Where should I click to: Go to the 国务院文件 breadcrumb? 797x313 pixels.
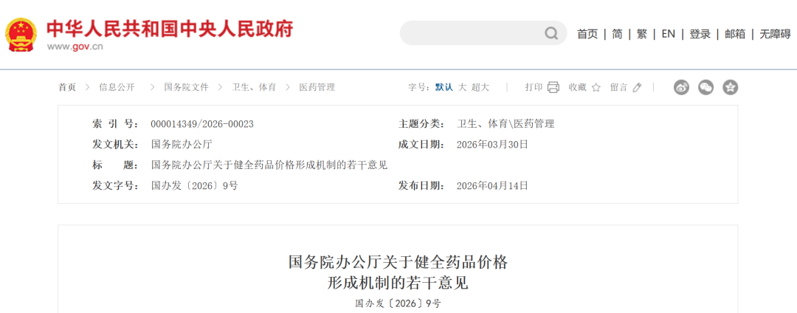[186, 87]
